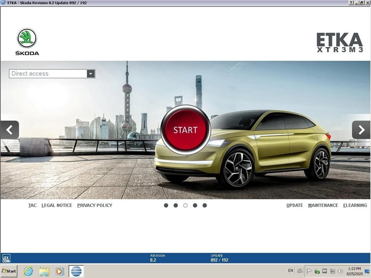Open Windows Explorer folder in taskbar

tap(44, 271)
